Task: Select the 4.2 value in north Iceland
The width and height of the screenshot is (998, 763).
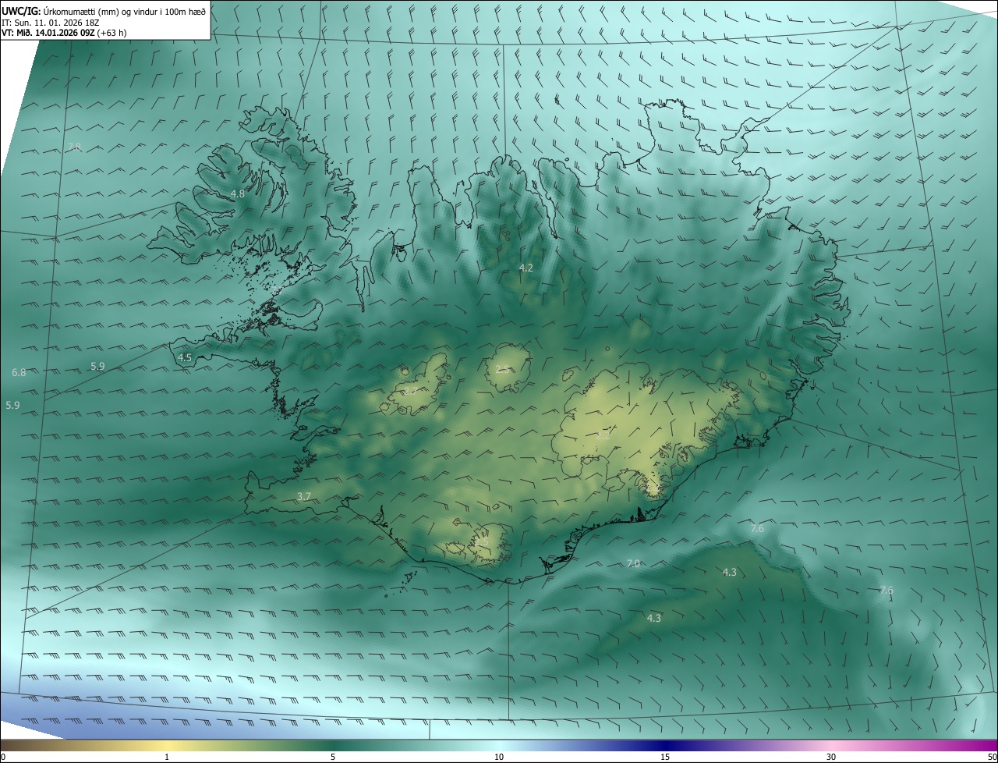Action: pyautogui.click(x=526, y=268)
